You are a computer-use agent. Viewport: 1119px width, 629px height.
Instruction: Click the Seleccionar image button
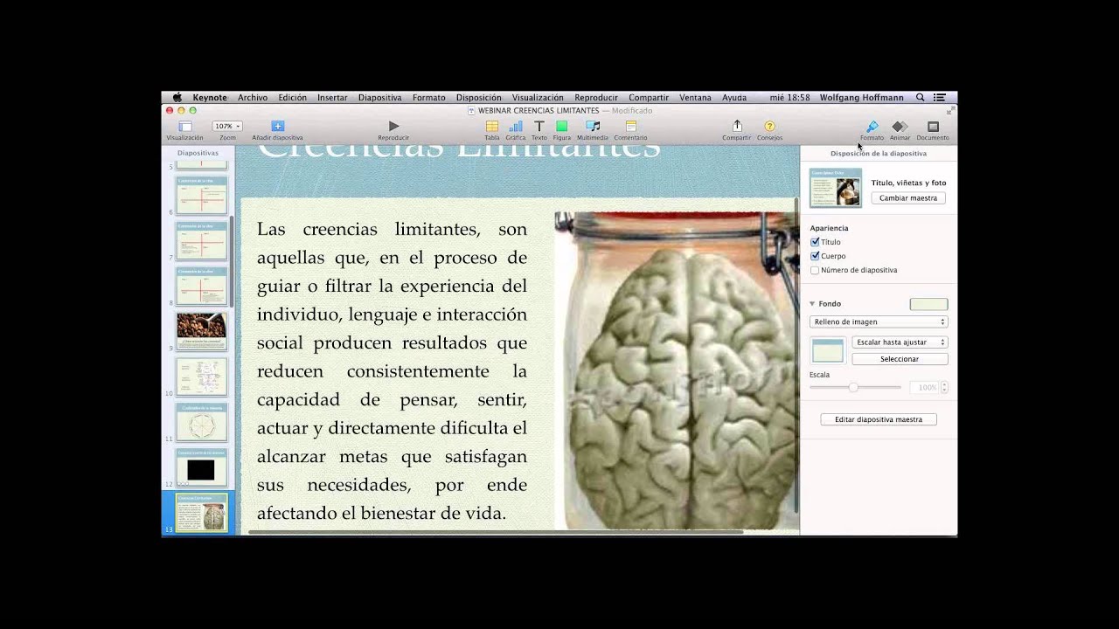tap(900, 359)
